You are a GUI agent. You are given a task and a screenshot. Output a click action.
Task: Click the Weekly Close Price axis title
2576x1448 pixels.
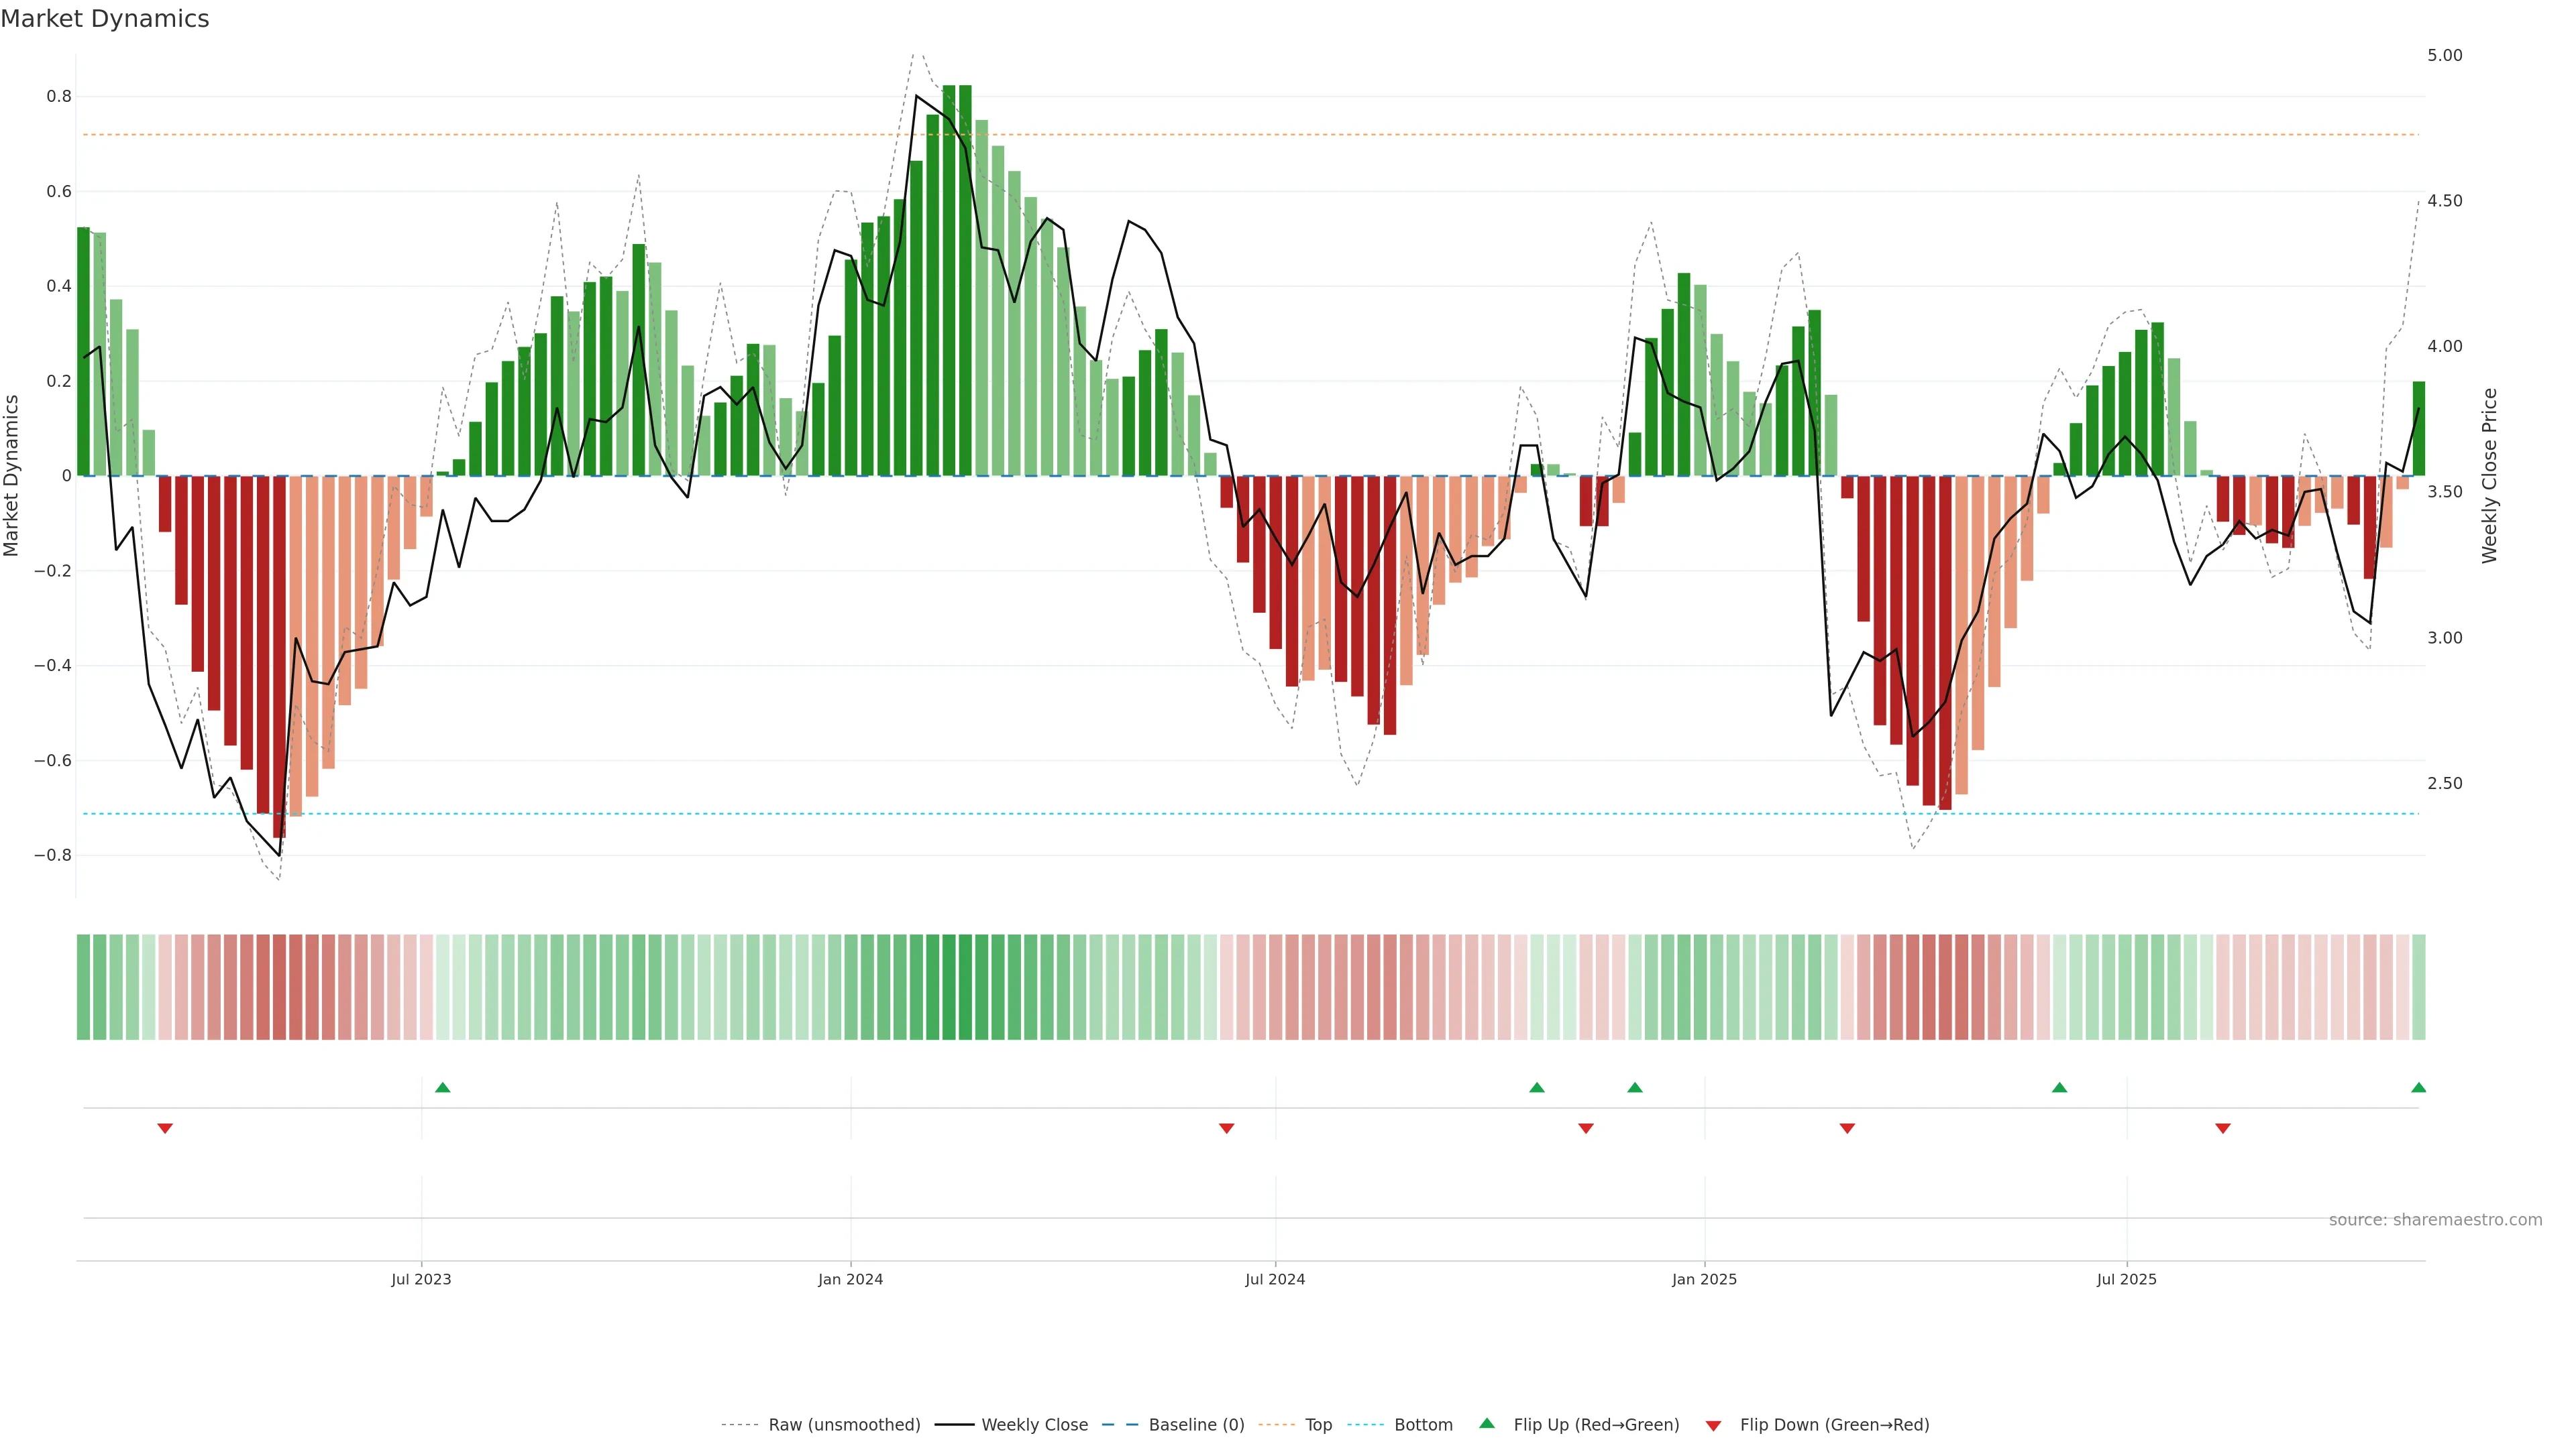[2489, 476]
